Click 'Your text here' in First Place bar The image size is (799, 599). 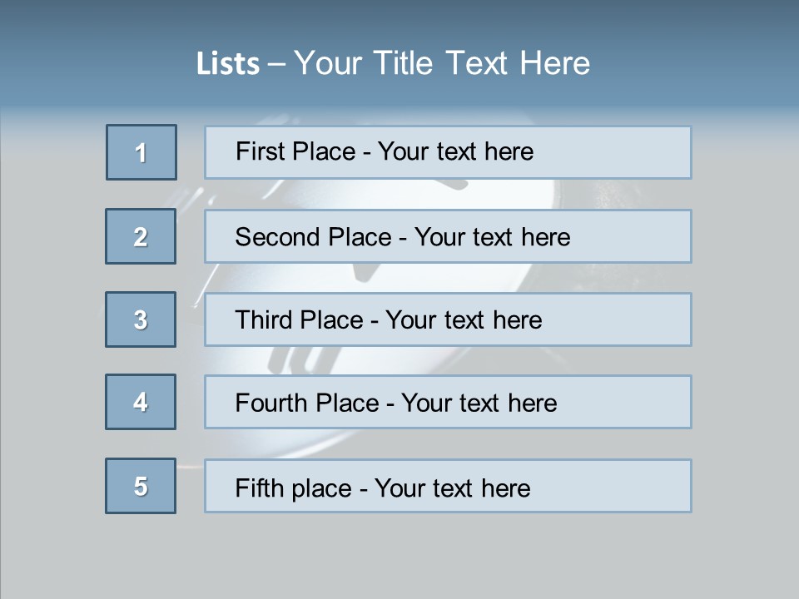pyautogui.click(x=455, y=151)
